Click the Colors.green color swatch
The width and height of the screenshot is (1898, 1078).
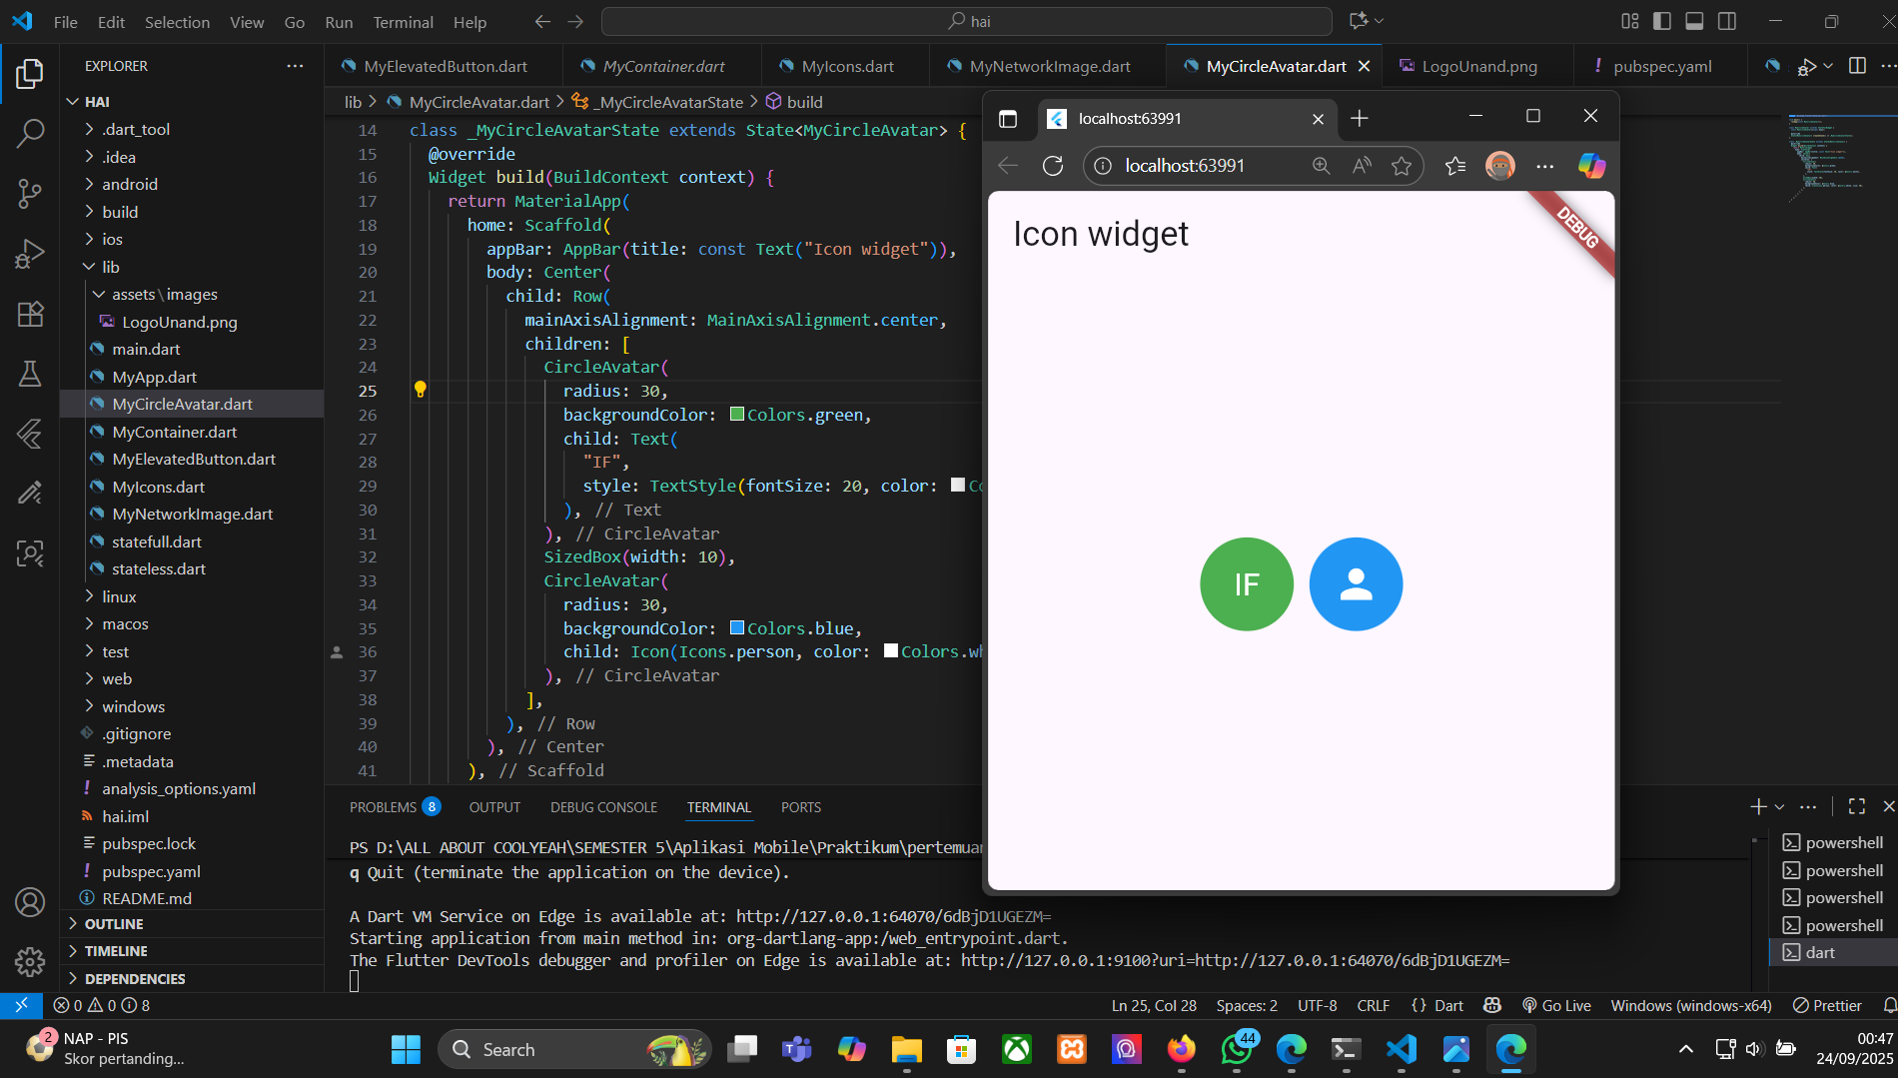tap(737, 415)
